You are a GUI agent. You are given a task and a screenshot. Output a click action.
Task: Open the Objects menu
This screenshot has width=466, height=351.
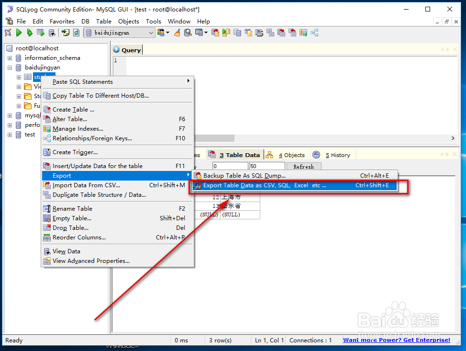click(x=128, y=22)
